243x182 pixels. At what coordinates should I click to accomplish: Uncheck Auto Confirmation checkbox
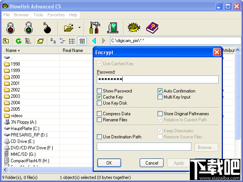[160, 91]
